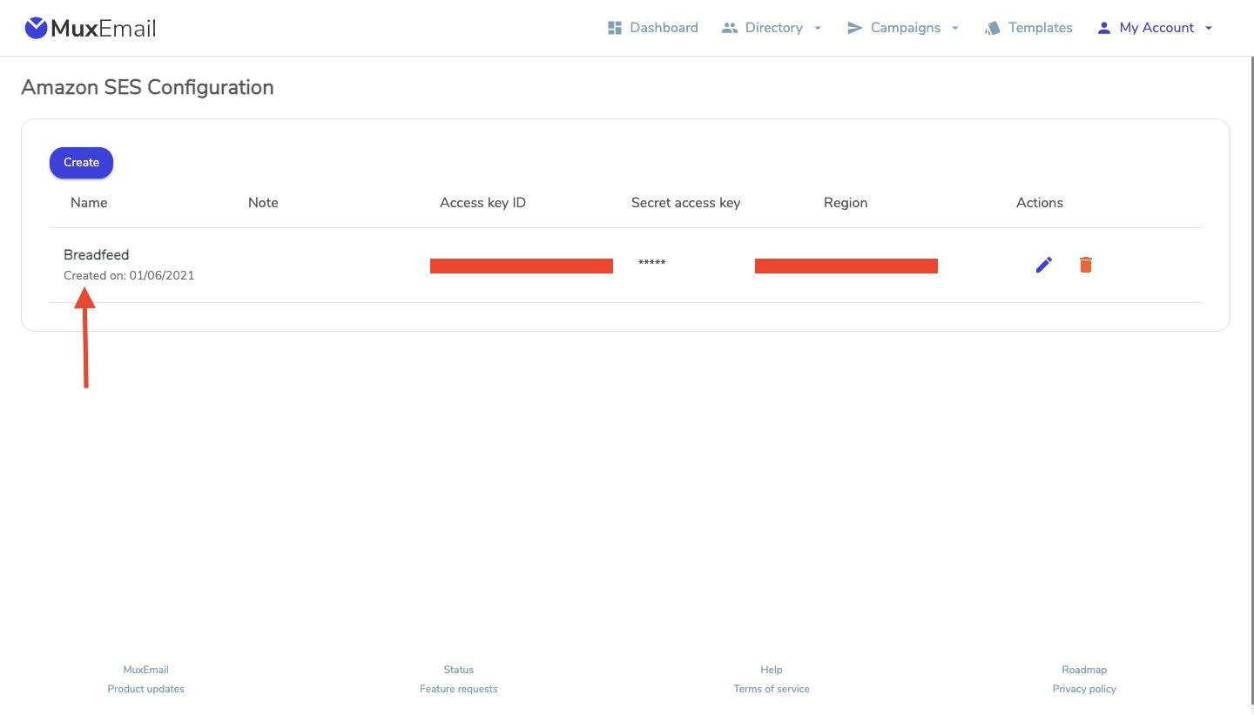Click the Note column header
The width and height of the screenshot is (1254, 715).
[x=263, y=203]
